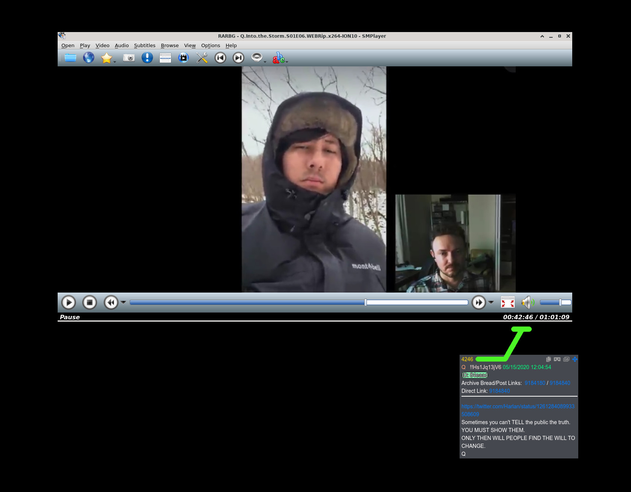The height and width of the screenshot is (492, 631).
Task: Open the Subtitles menu
Action: point(145,46)
